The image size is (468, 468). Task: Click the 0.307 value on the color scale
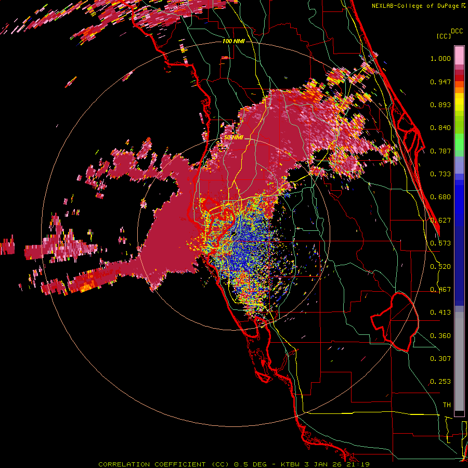click(x=440, y=359)
